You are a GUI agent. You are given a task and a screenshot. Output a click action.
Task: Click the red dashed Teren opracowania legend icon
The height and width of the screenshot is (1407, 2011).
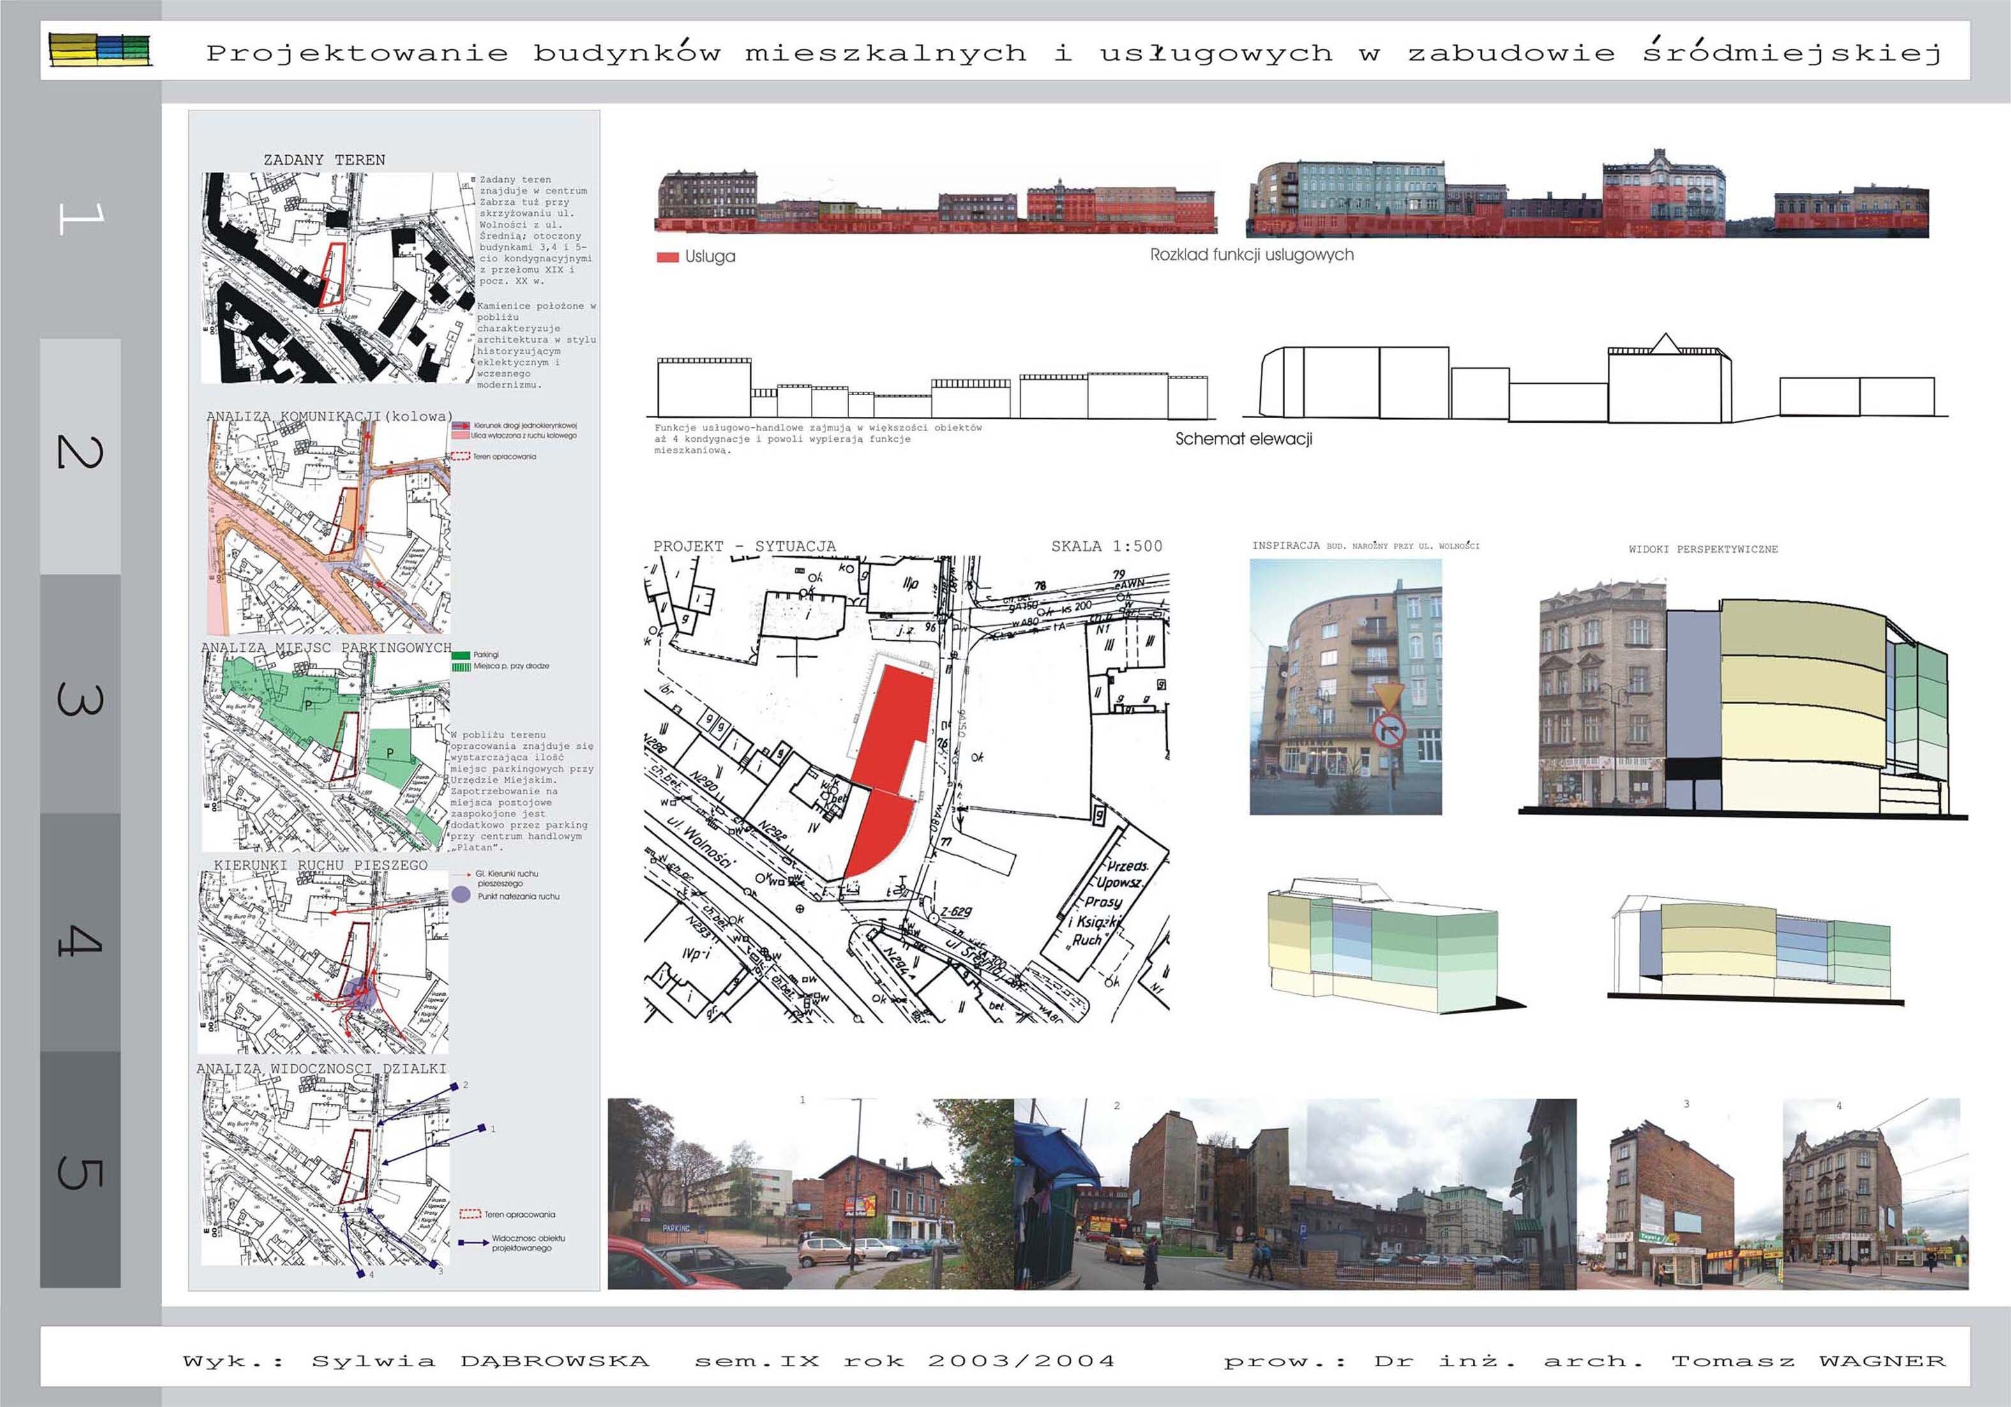point(471,1214)
